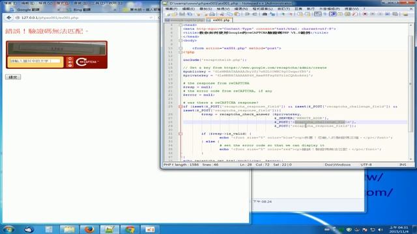Click inside the reCAPTCHA answer field

tap(35, 61)
